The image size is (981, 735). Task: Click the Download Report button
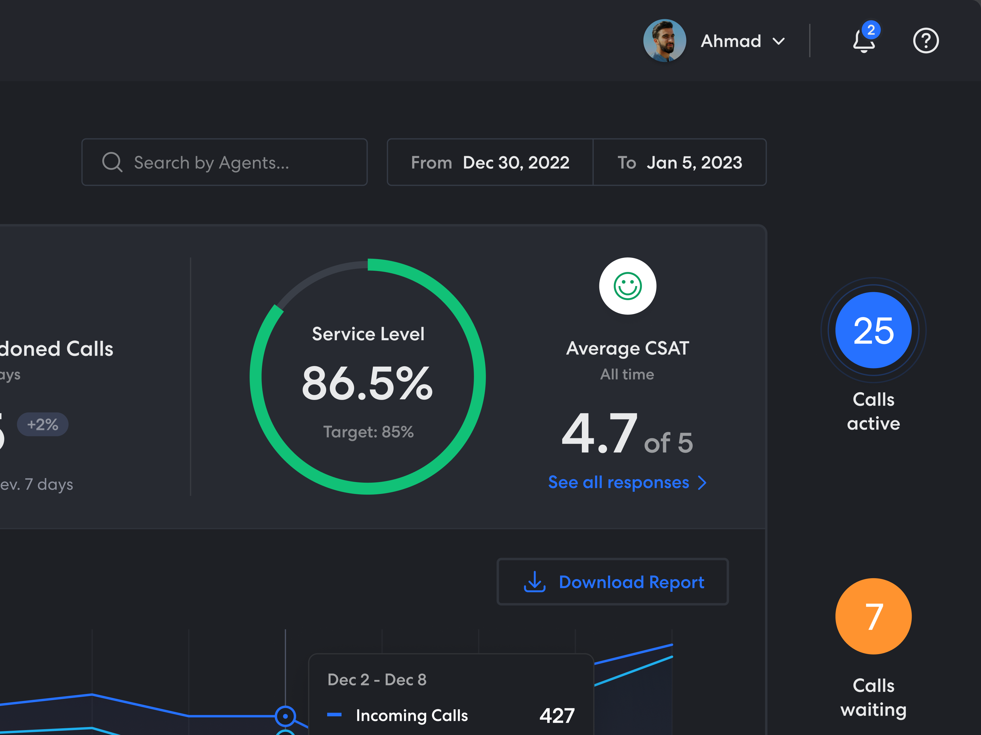point(613,582)
